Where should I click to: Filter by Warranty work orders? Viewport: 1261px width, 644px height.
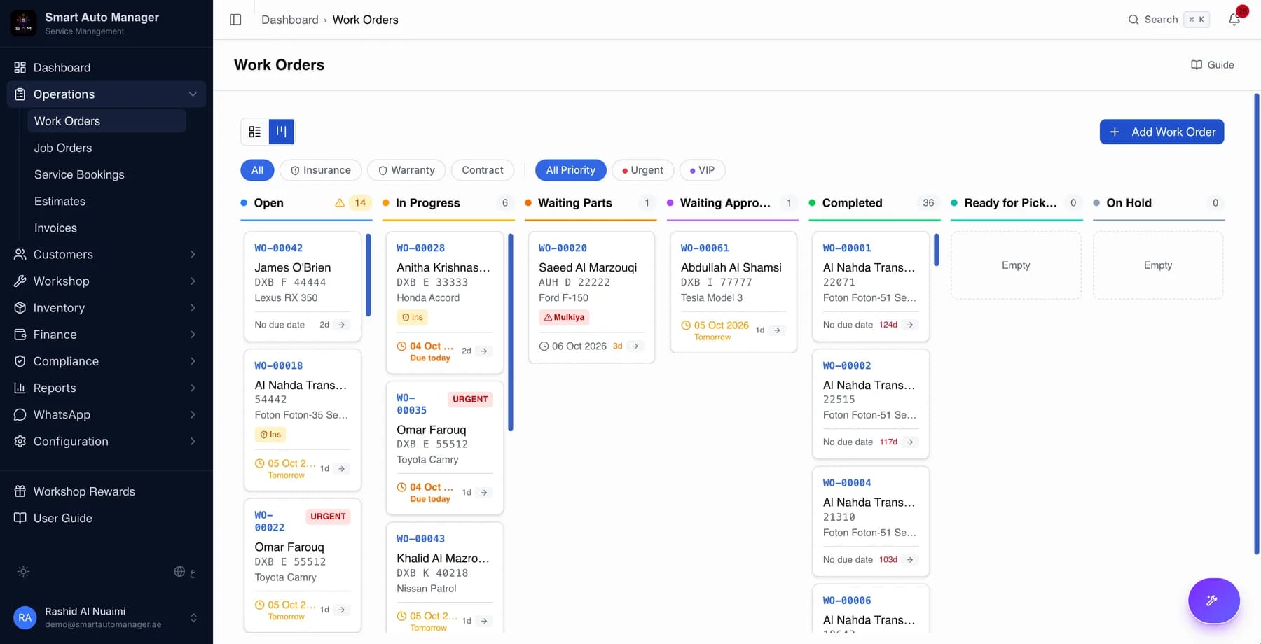pos(406,170)
